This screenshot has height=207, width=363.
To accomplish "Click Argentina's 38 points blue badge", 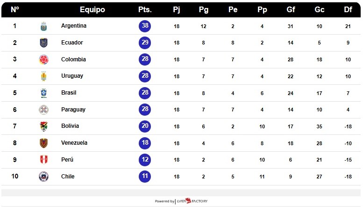I will pos(145,26).
